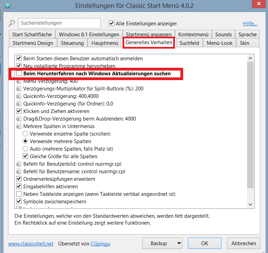This screenshot has width=268, height=253.
Task: Open Windows 8.1 Einstellungen tab
Action: point(89,34)
